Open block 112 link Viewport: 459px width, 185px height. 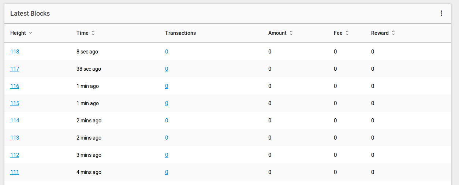pyautogui.click(x=15, y=155)
